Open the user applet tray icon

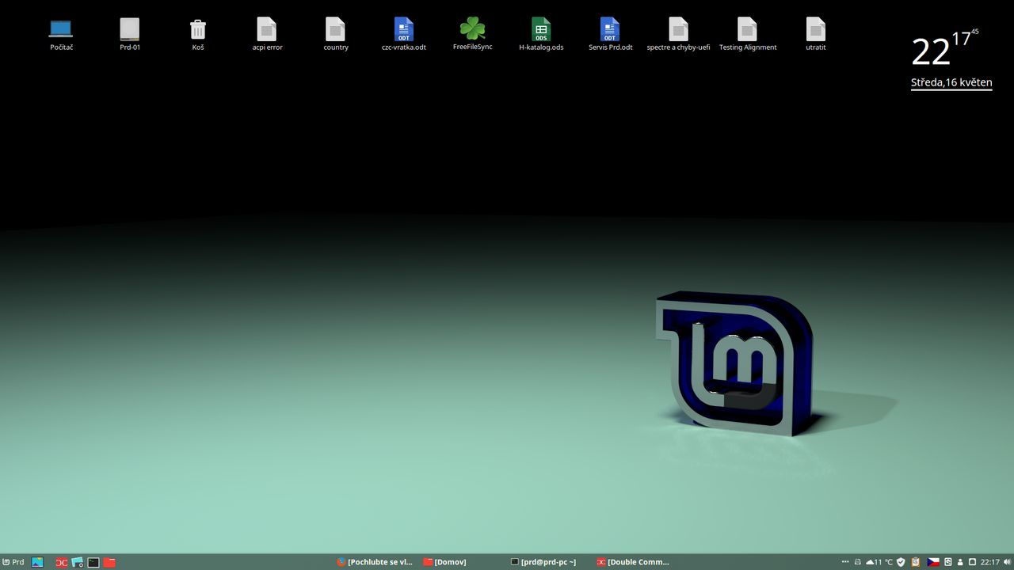[960, 562]
